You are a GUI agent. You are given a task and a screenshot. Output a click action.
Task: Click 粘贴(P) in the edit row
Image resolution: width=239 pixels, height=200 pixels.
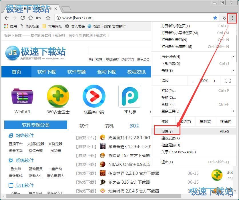(x=226, y=122)
